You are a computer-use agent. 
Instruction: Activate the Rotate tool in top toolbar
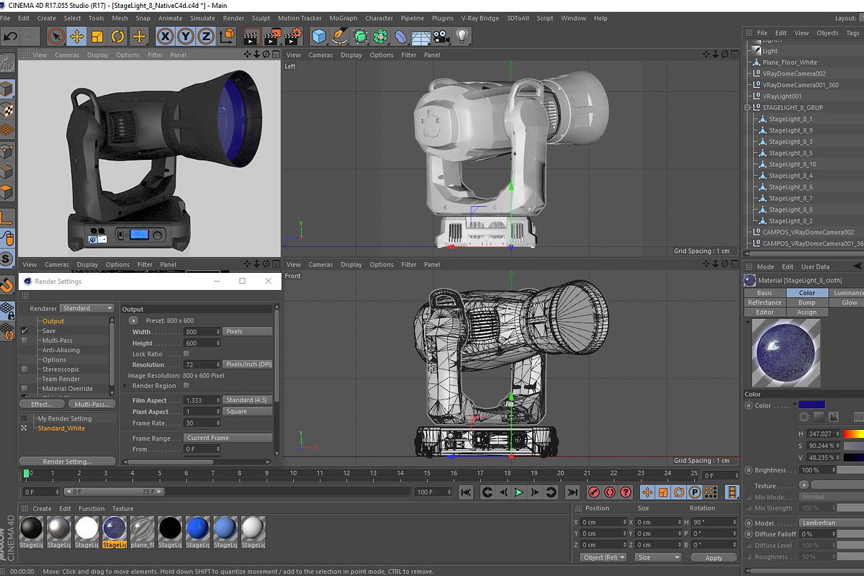(118, 36)
